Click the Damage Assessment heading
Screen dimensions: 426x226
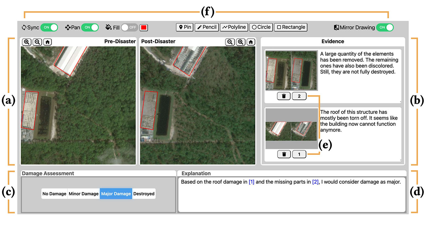tap(48, 173)
